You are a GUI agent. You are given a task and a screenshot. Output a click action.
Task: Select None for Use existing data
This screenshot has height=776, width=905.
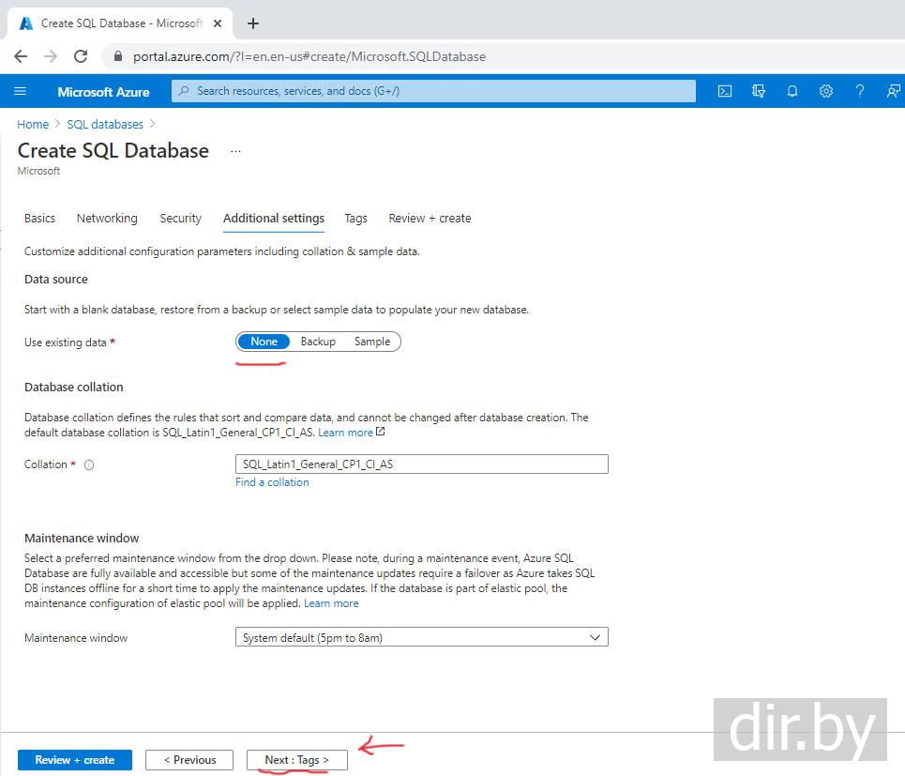click(x=264, y=342)
